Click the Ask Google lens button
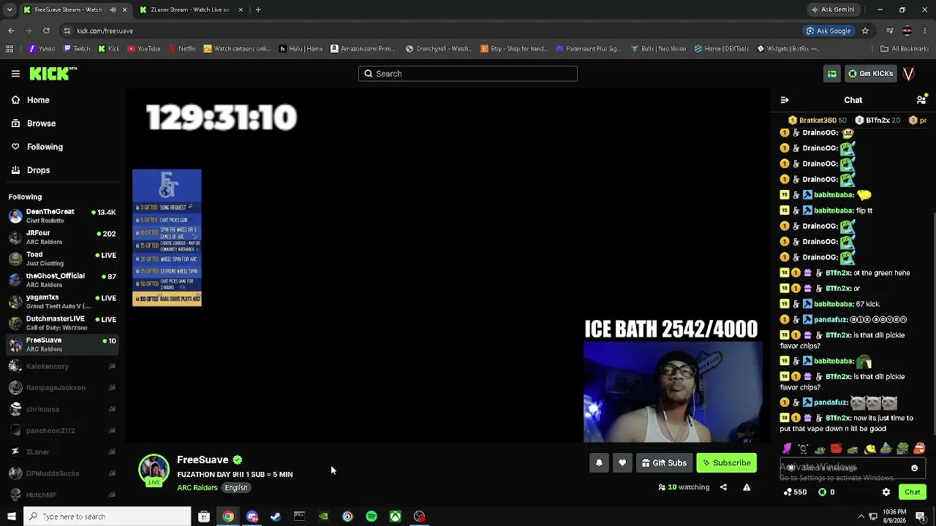This screenshot has height=526, width=936. (x=829, y=31)
